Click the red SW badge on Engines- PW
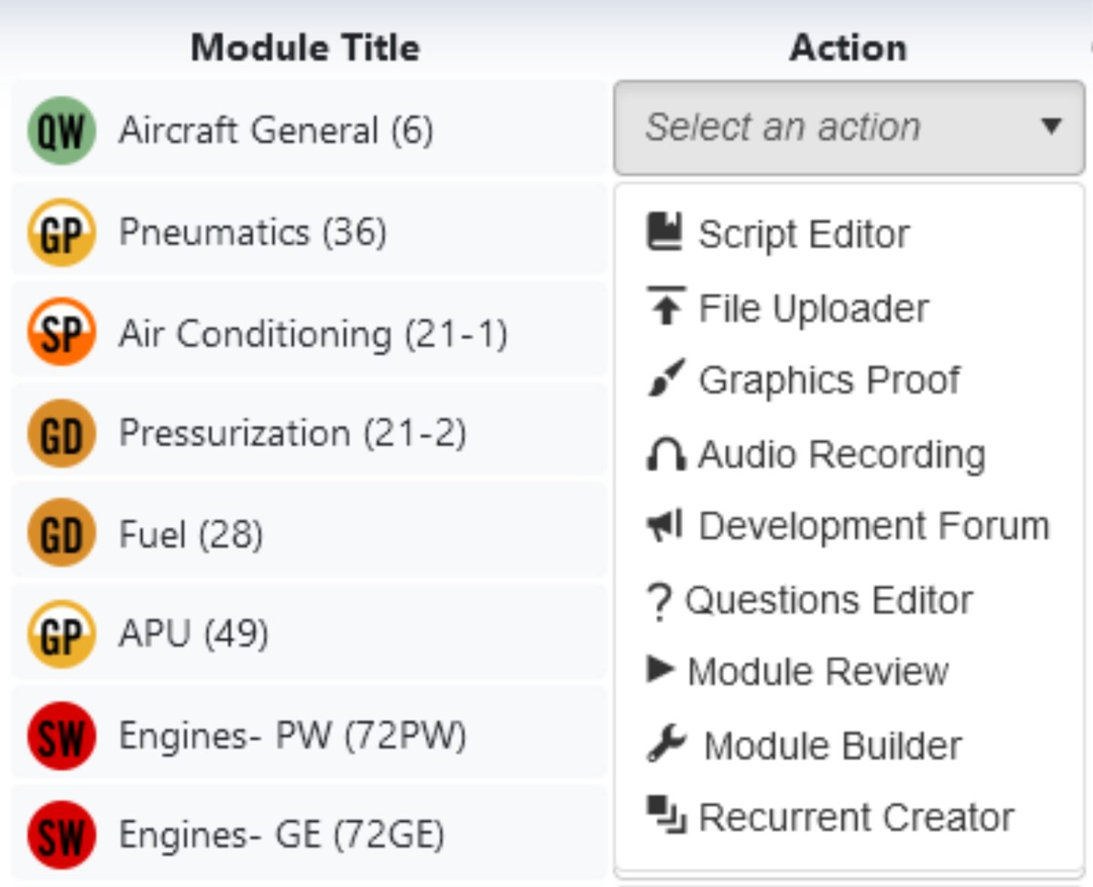The height and width of the screenshot is (887, 1093). pos(60,734)
